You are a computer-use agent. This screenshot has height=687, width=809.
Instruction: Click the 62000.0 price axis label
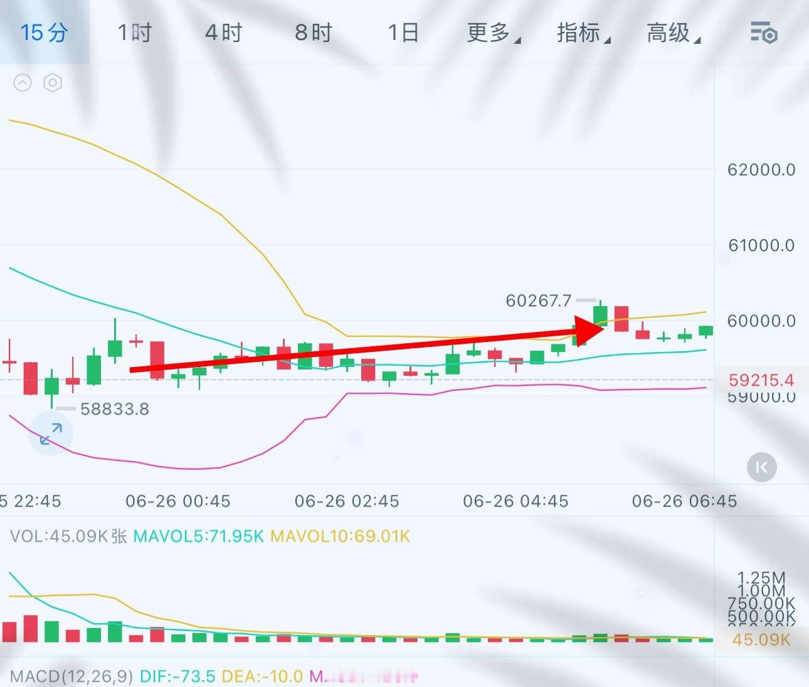tap(761, 170)
